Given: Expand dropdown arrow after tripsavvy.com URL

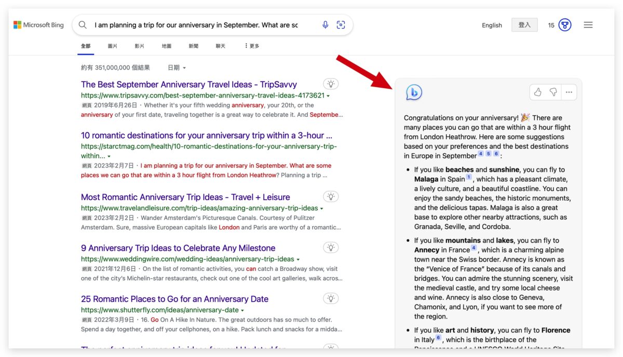Looking at the screenshot, I should coord(328,96).
